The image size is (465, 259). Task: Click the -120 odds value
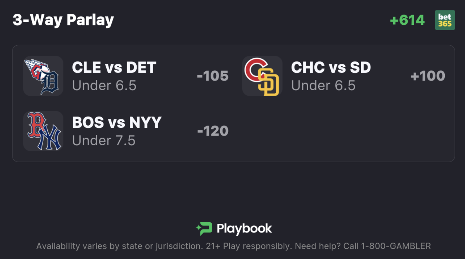[213, 131]
